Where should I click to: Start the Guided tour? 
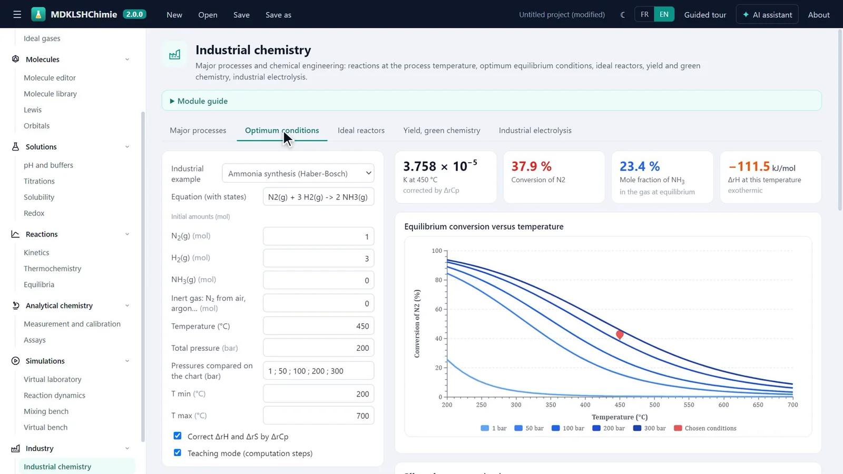point(705,15)
